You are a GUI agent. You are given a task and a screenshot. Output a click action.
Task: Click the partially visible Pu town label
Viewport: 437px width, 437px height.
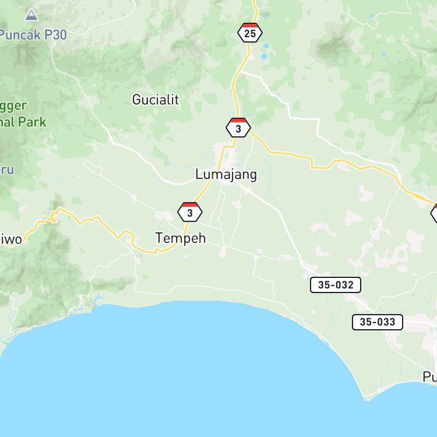pos(430,377)
